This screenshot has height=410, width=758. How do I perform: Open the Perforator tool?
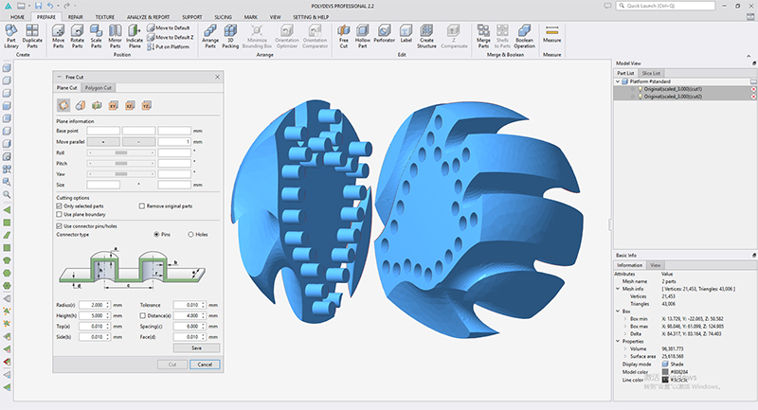385,34
